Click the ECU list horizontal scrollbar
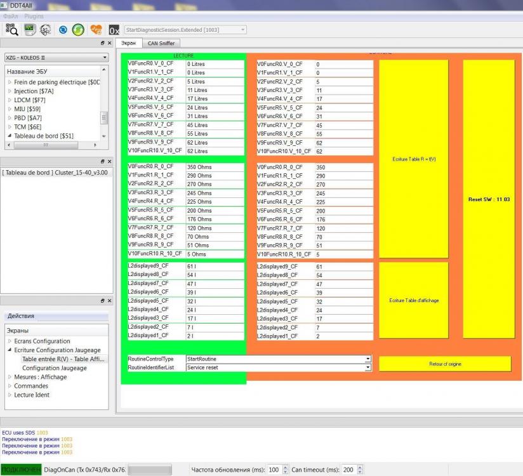 coord(53,145)
